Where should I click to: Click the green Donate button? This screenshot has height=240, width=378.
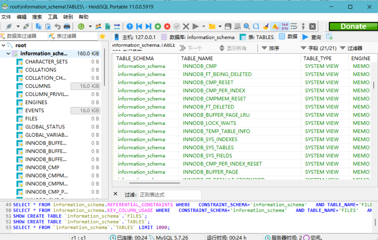coord(353,26)
